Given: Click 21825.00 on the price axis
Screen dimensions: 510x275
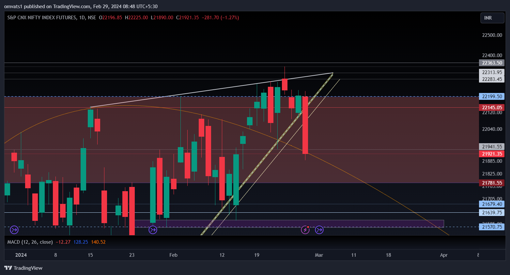Looking at the screenshot, I should [x=492, y=174].
